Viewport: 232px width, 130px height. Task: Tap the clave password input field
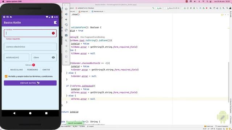tap(44, 57)
